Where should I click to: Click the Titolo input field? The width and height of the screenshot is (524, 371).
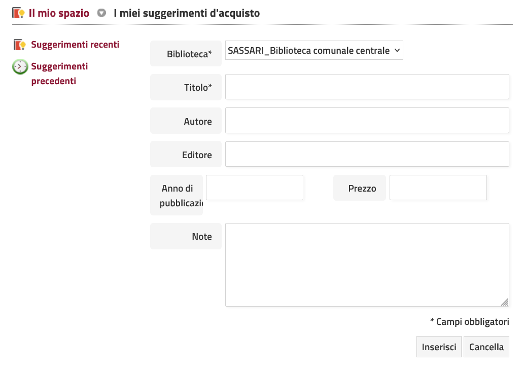coord(367,86)
